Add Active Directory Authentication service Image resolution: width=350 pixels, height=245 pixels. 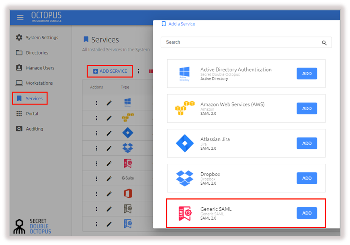point(307,73)
